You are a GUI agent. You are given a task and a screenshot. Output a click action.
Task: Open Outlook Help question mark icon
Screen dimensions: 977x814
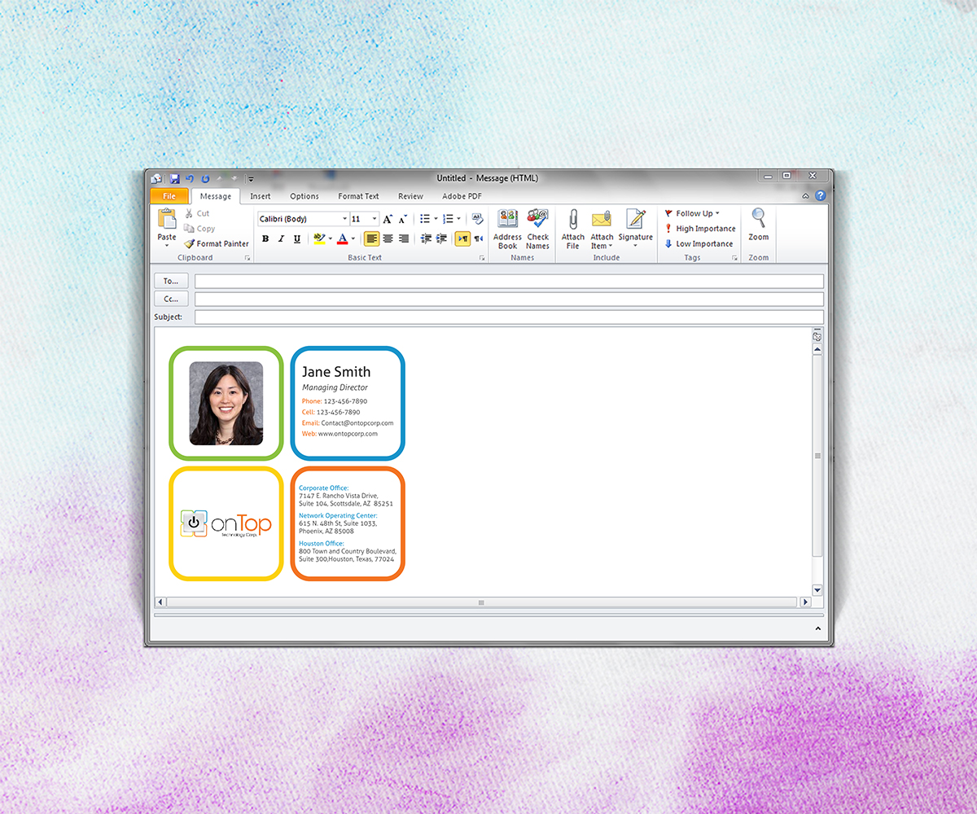[820, 196]
